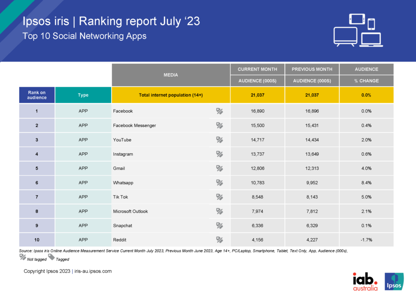
Task: Expand the MEDIA column header
Action: (171, 75)
